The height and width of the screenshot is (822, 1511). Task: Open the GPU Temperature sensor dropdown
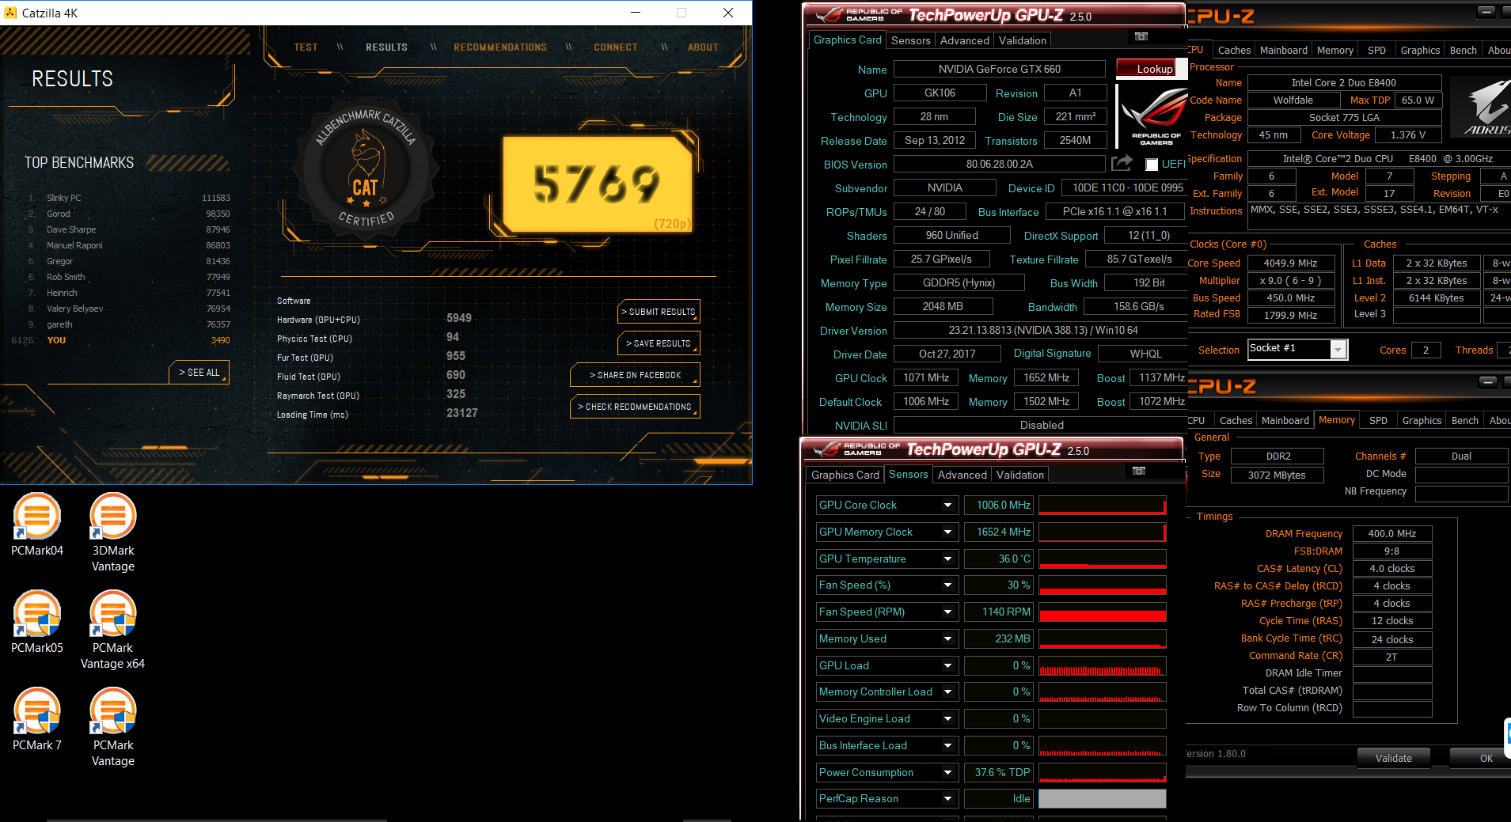pos(947,559)
